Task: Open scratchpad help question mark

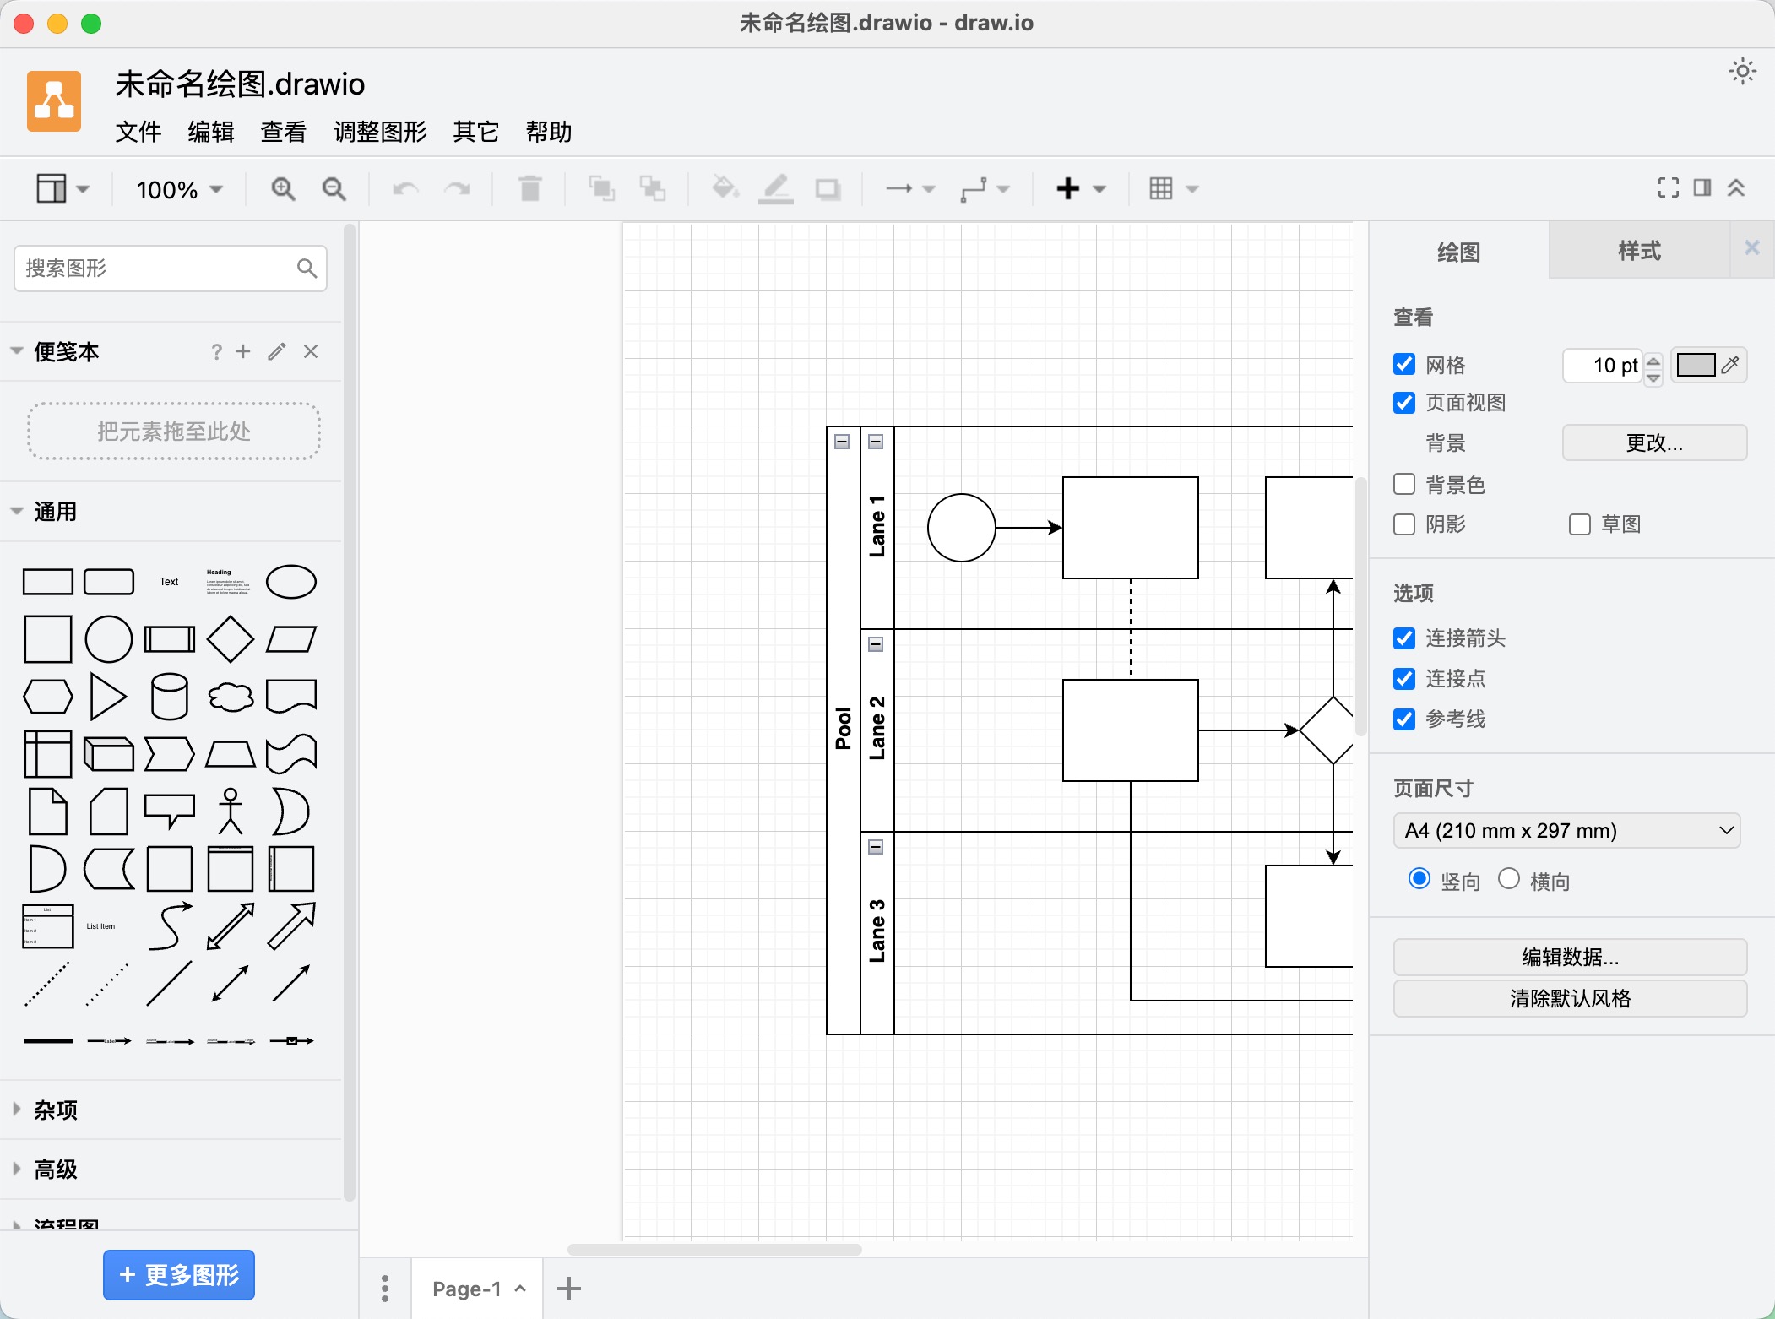Action: click(216, 351)
